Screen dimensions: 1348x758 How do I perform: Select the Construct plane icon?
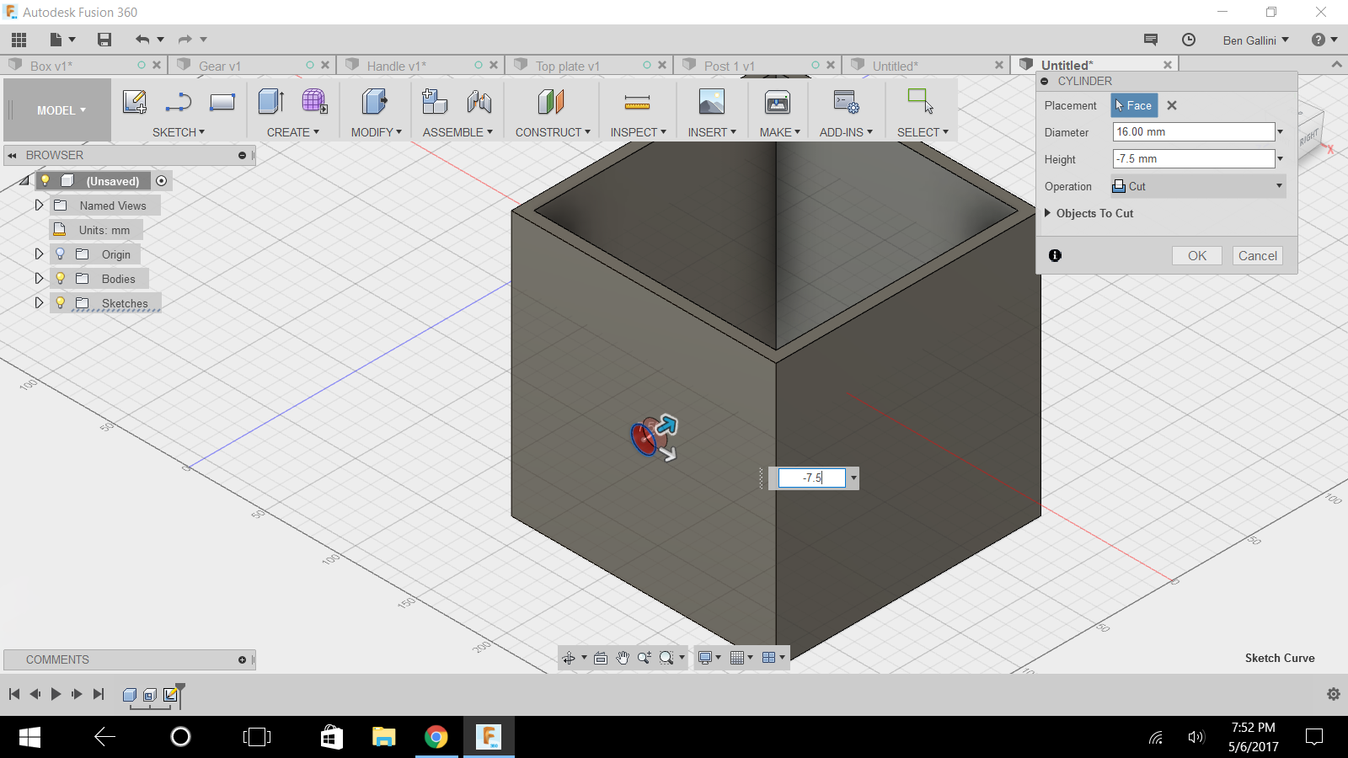click(551, 102)
